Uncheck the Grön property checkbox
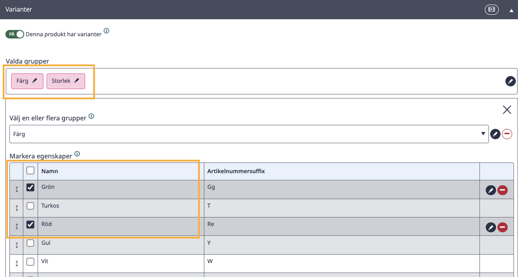Viewport: 518px width, 277px height. [x=30, y=188]
